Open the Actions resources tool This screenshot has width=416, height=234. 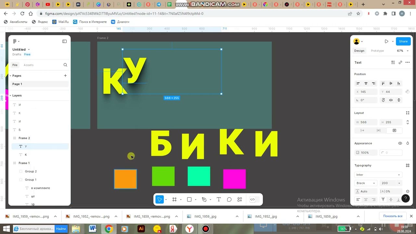coord(240,200)
